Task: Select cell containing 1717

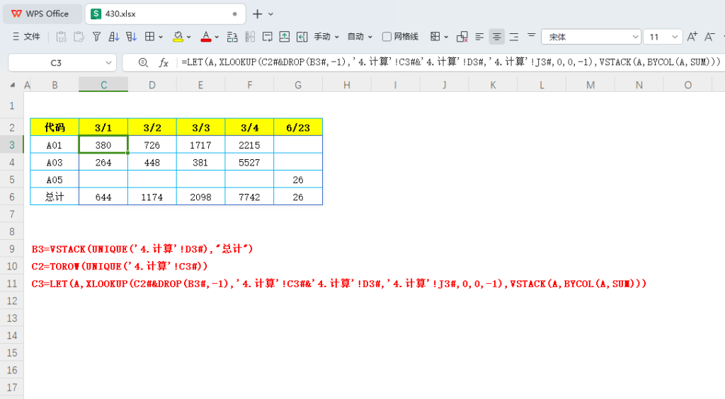Action: pos(200,145)
